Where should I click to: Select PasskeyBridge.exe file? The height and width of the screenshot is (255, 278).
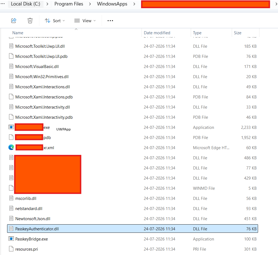[133, 239]
